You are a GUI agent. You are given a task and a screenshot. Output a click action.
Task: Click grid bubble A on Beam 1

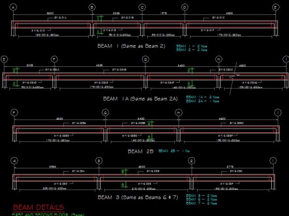coord(13,7)
